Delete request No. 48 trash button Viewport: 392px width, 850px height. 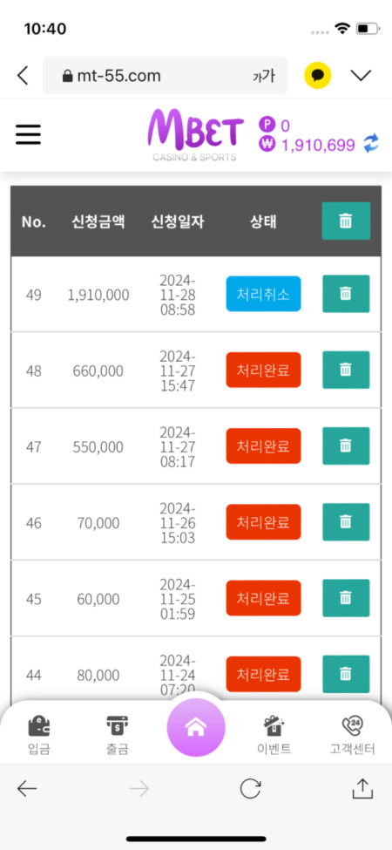(x=346, y=370)
